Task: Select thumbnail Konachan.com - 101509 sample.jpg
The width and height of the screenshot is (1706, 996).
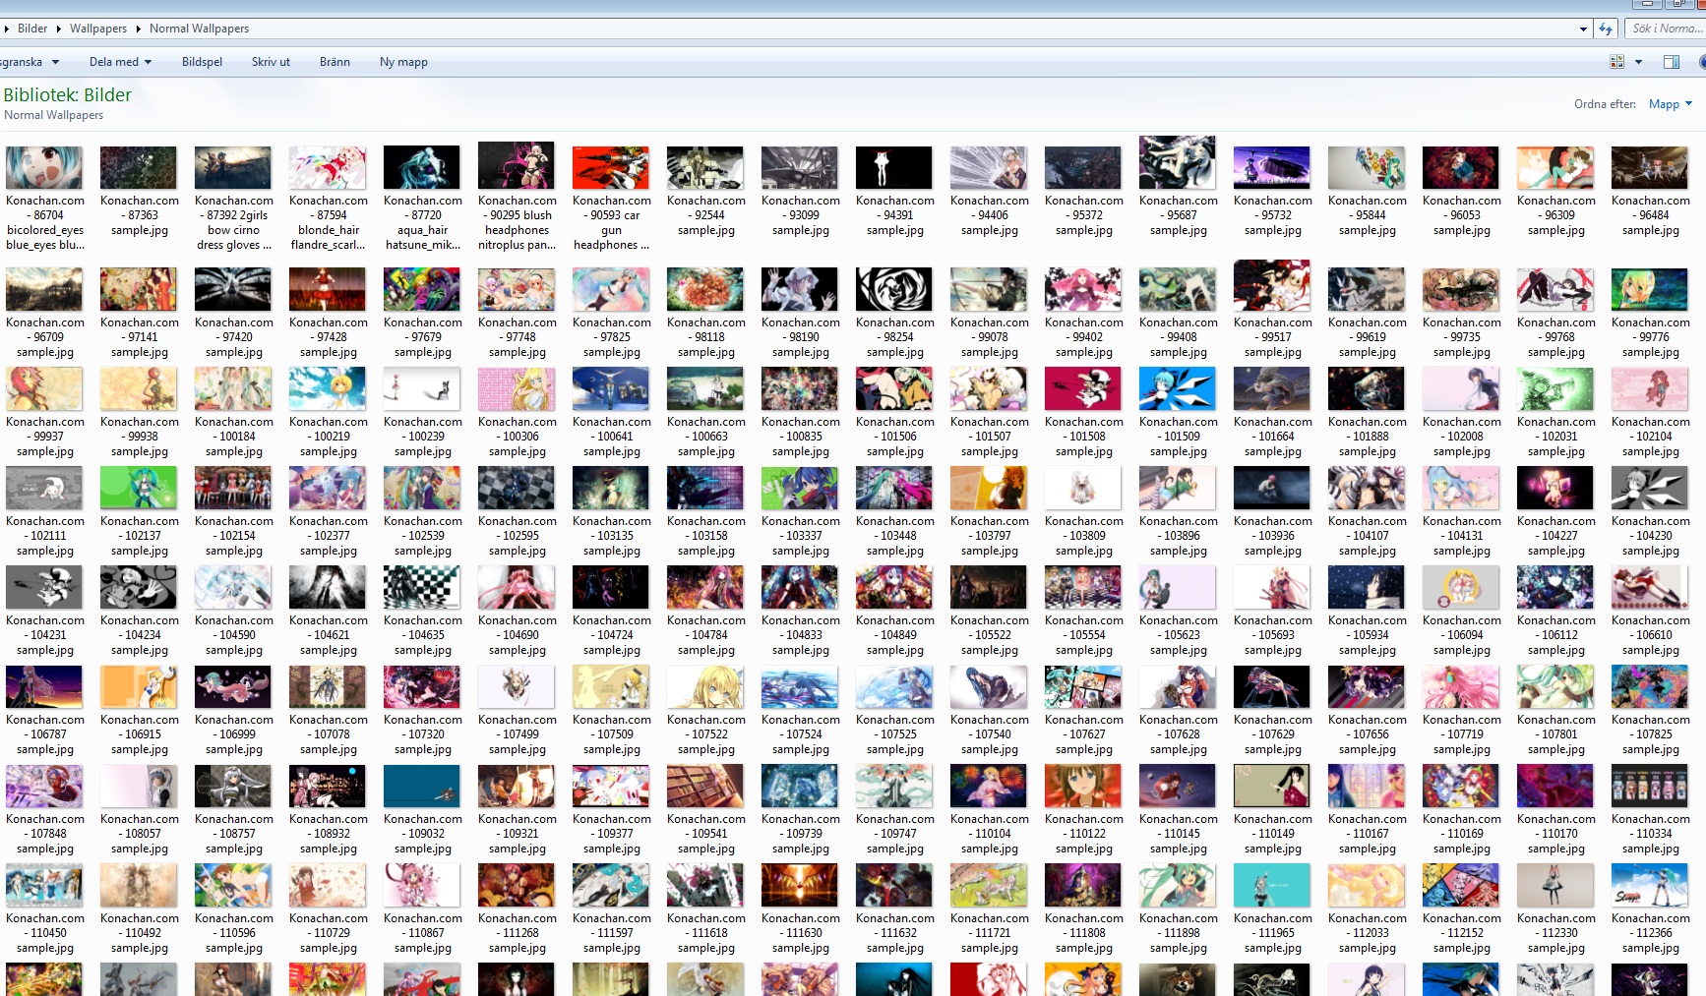Action: pyautogui.click(x=1178, y=389)
